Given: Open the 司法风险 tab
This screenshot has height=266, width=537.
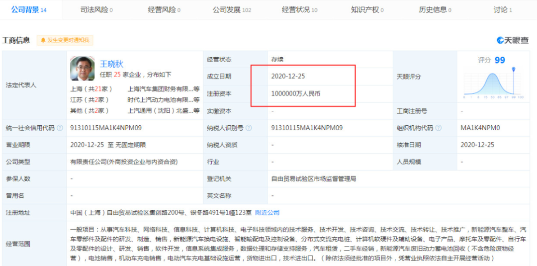Looking at the screenshot, I should tap(96, 9).
